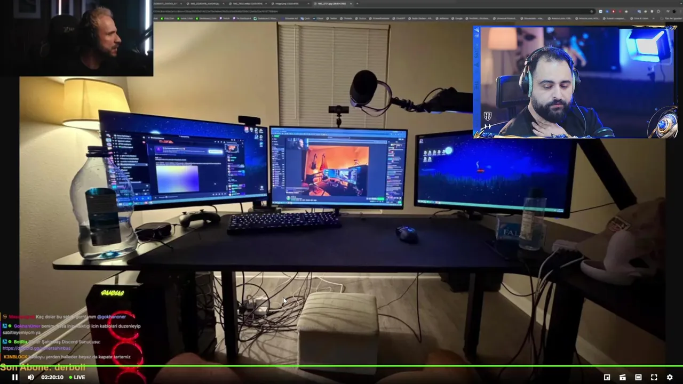683x384 pixels.
Task: Click the top-left streamer webcam overlay
Action: pyautogui.click(x=76, y=38)
